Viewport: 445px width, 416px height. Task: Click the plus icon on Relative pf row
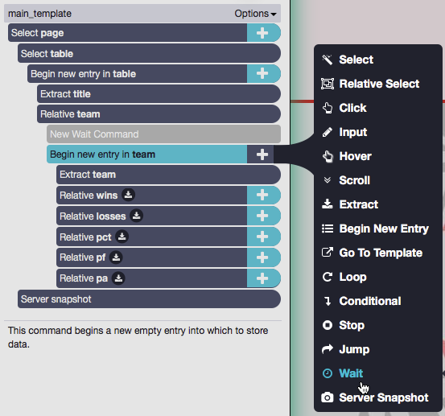(262, 257)
